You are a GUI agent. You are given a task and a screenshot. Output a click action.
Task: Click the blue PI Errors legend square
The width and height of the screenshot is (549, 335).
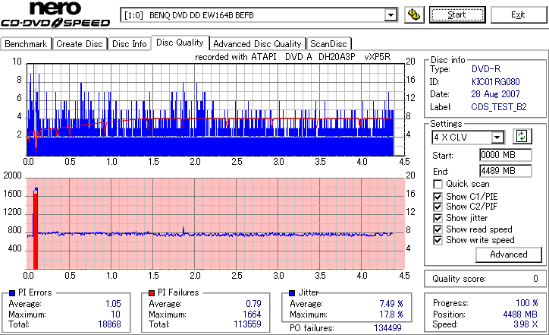pyautogui.click(x=12, y=293)
